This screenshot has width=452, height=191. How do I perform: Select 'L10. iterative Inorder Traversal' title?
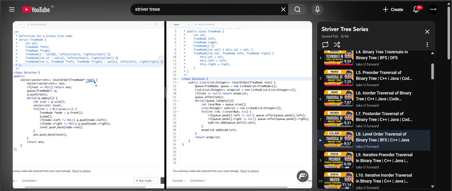pos(384,178)
